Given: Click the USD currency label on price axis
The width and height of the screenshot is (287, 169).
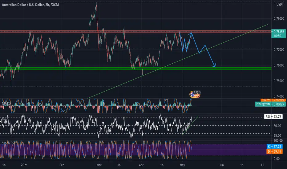Looking at the screenshot, I should pos(279,4).
